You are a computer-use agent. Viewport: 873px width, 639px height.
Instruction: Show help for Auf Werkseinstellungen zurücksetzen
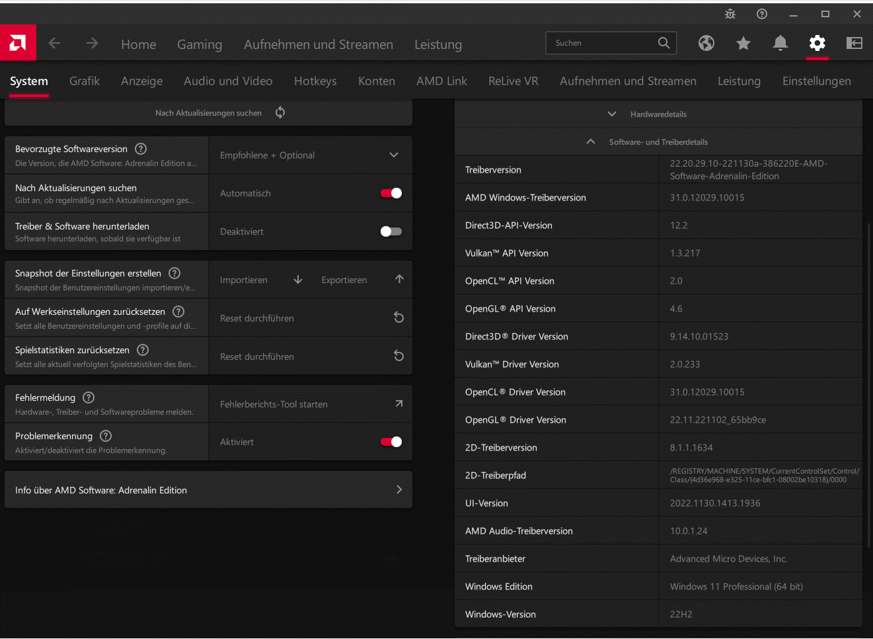[x=178, y=312]
